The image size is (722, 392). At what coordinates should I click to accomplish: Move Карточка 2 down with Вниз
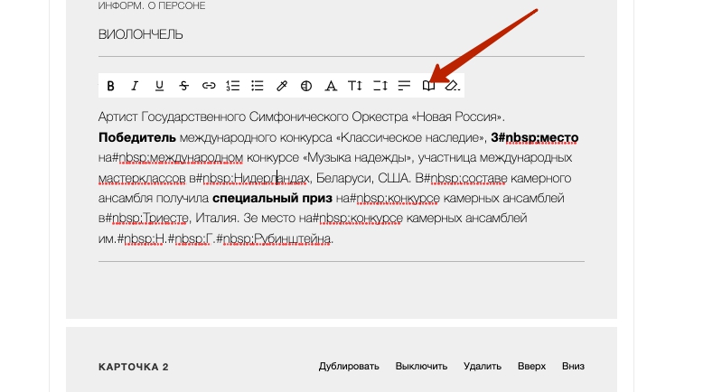pos(573,367)
